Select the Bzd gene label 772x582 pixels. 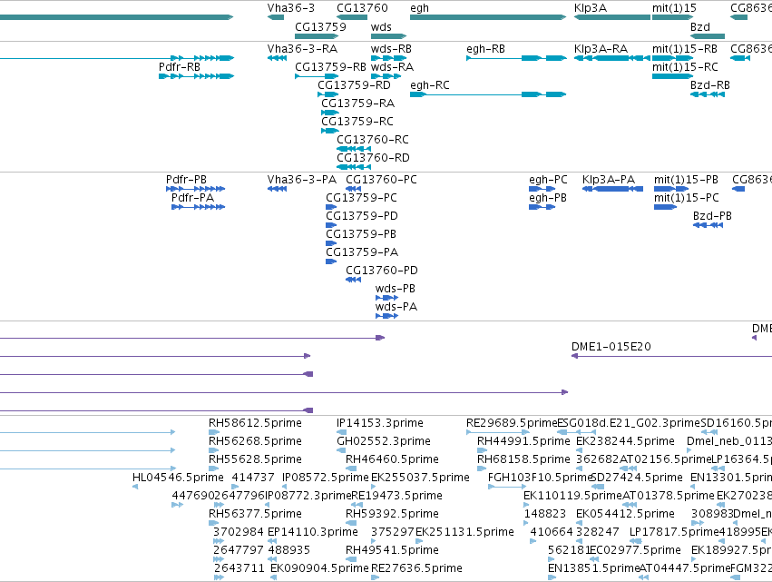pos(700,26)
